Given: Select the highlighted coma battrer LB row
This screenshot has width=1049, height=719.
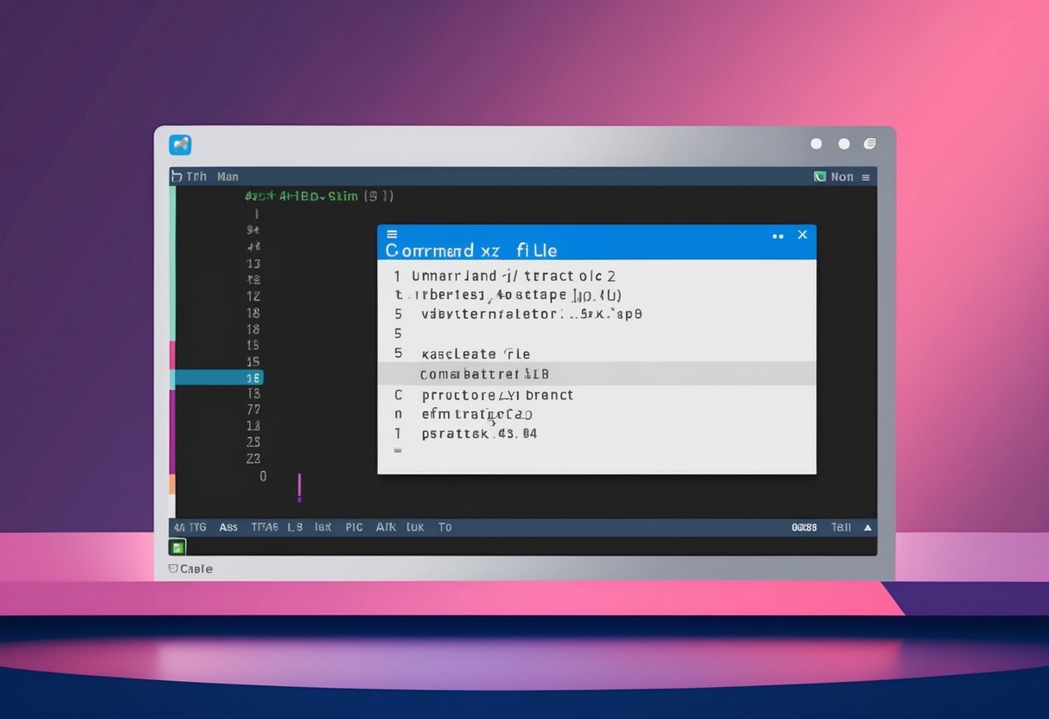Looking at the screenshot, I should pyautogui.click(x=484, y=373).
